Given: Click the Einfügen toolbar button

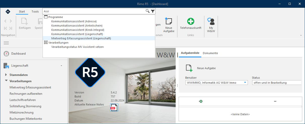Looking at the screenshot, I should 25,24.
